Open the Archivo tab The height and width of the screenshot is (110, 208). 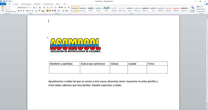pyautogui.click(x=3, y=4)
